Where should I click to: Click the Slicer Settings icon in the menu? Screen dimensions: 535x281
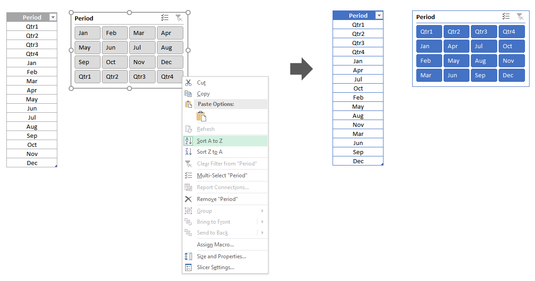(x=188, y=267)
